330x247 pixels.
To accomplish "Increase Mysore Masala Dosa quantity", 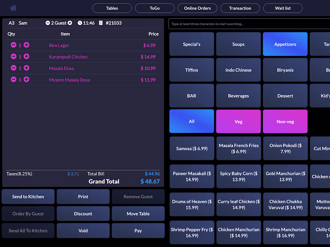I will tap(26, 80).
